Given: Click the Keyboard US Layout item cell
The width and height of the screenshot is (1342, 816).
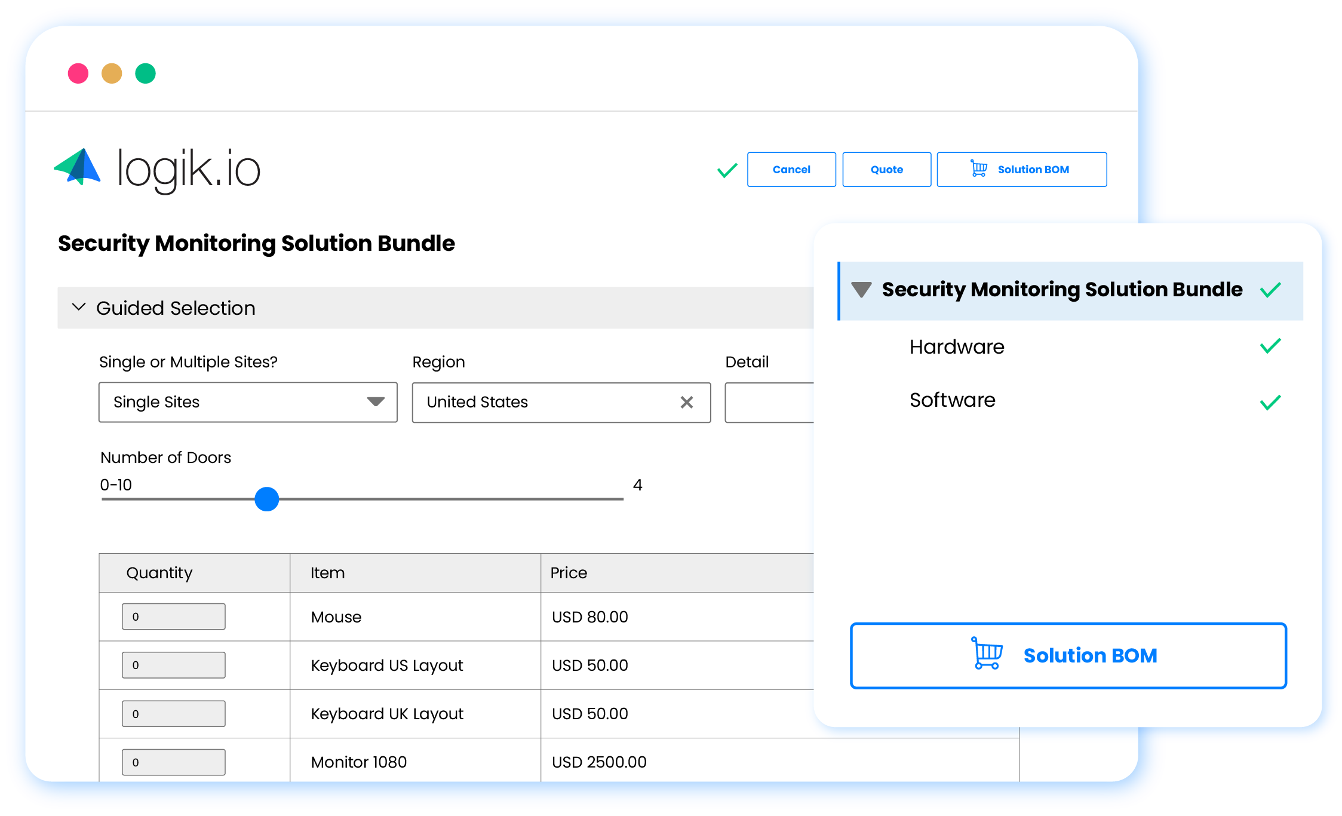Looking at the screenshot, I should (416, 665).
